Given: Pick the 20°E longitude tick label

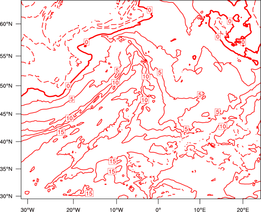Looking at the screenshot, I should (243, 209).
